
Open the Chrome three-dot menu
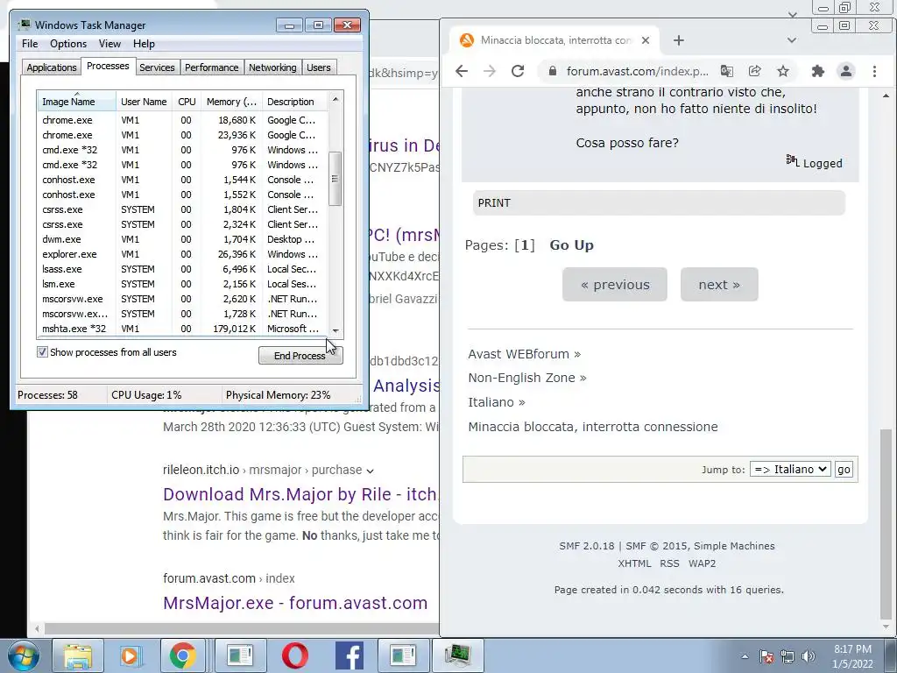[874, 71]
